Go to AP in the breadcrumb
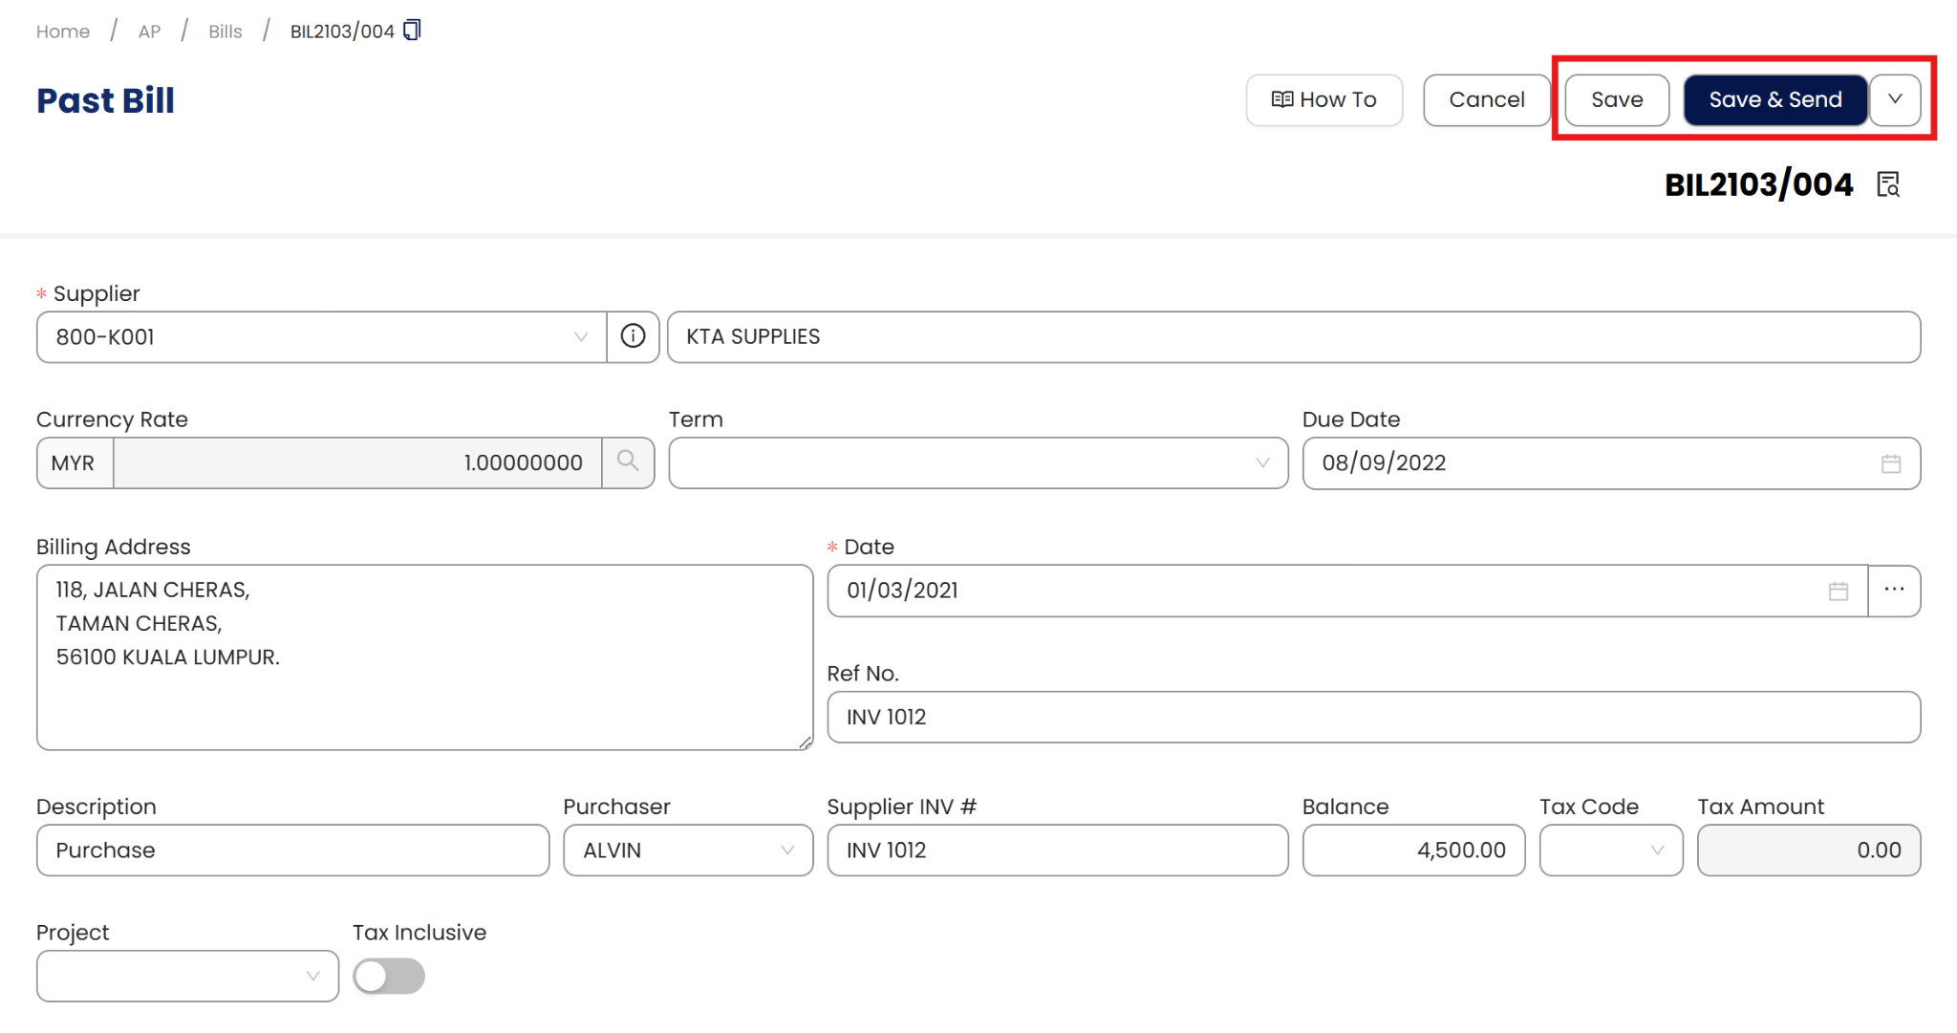The width and height of the screenshot is (1957, 1033). click(x=149, y=32)
